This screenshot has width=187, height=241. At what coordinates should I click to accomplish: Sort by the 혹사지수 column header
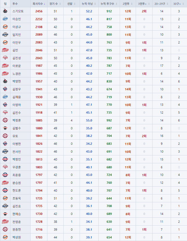[39, 4]
